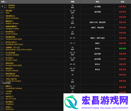The image size is (131, 111).
Task: Click the Farahlon Breaker name
Action: click(12, 55)
